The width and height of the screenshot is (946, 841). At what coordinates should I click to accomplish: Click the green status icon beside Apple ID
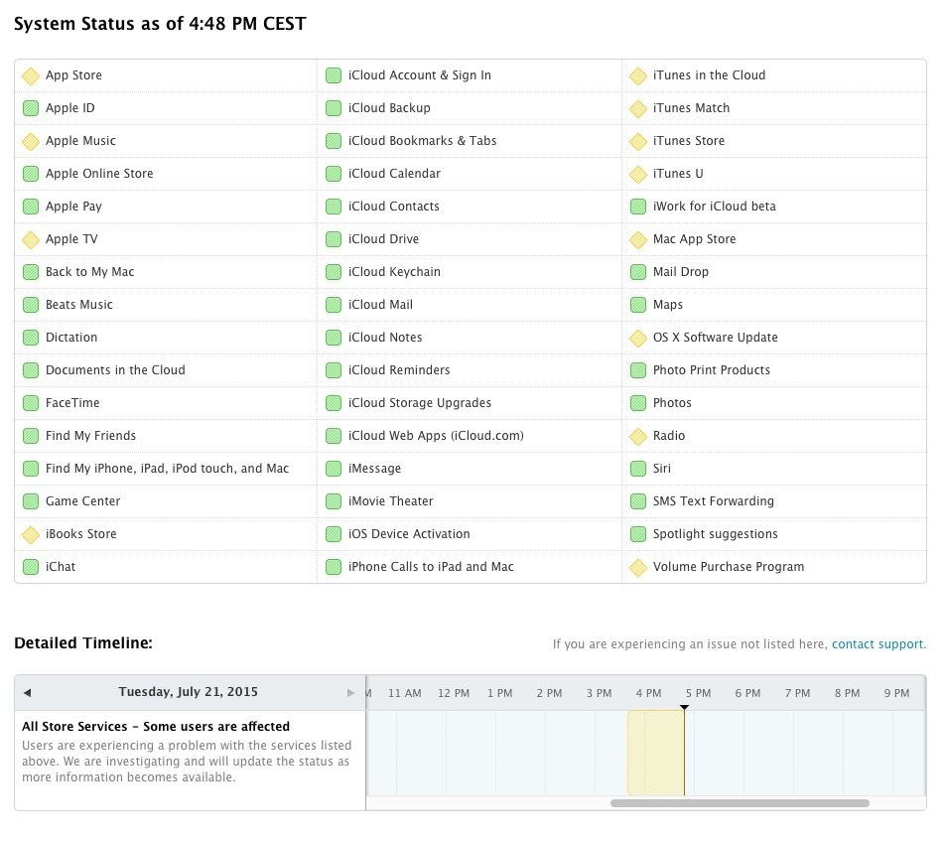coord(30,108)
